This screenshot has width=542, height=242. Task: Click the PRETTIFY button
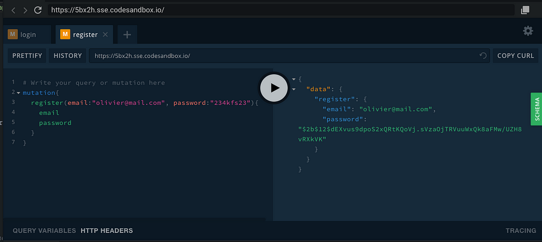point(27,56)
